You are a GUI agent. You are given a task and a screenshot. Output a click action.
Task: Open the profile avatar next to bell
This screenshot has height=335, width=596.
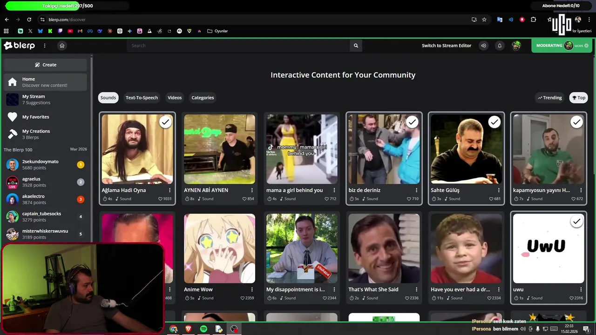click(516, 46)
